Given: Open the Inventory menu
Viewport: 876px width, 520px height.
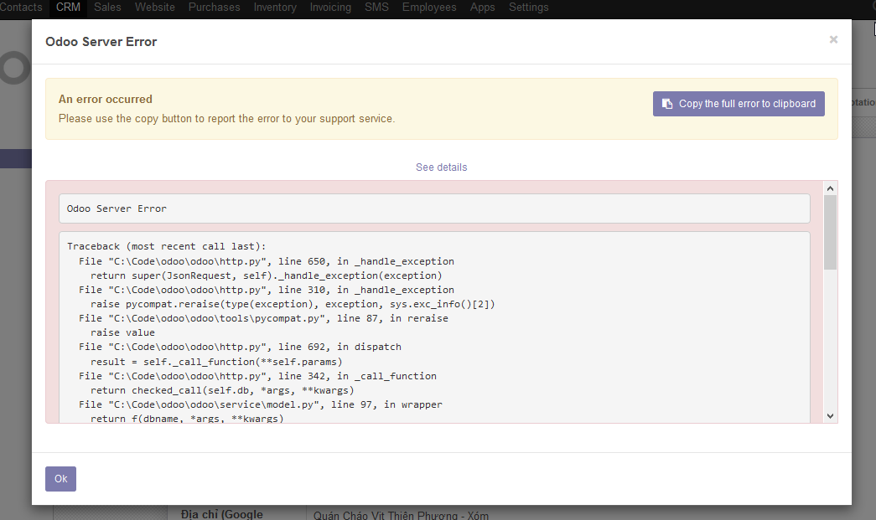Looking at the screenshot, I should 275,8.
